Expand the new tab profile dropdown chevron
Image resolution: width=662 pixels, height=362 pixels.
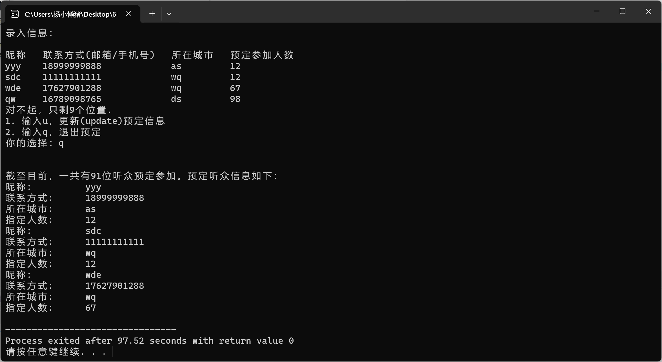[169, 14]
